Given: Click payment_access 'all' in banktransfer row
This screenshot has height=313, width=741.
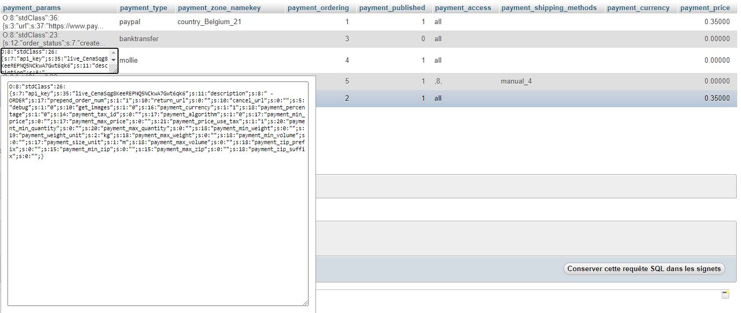Looking at the screenshot, I should 438,39.
